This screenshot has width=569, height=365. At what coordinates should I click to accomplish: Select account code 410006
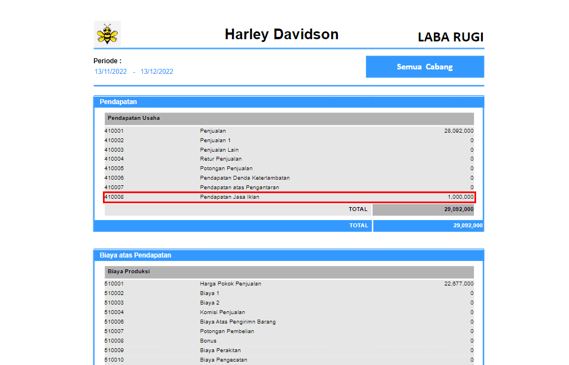114,178
